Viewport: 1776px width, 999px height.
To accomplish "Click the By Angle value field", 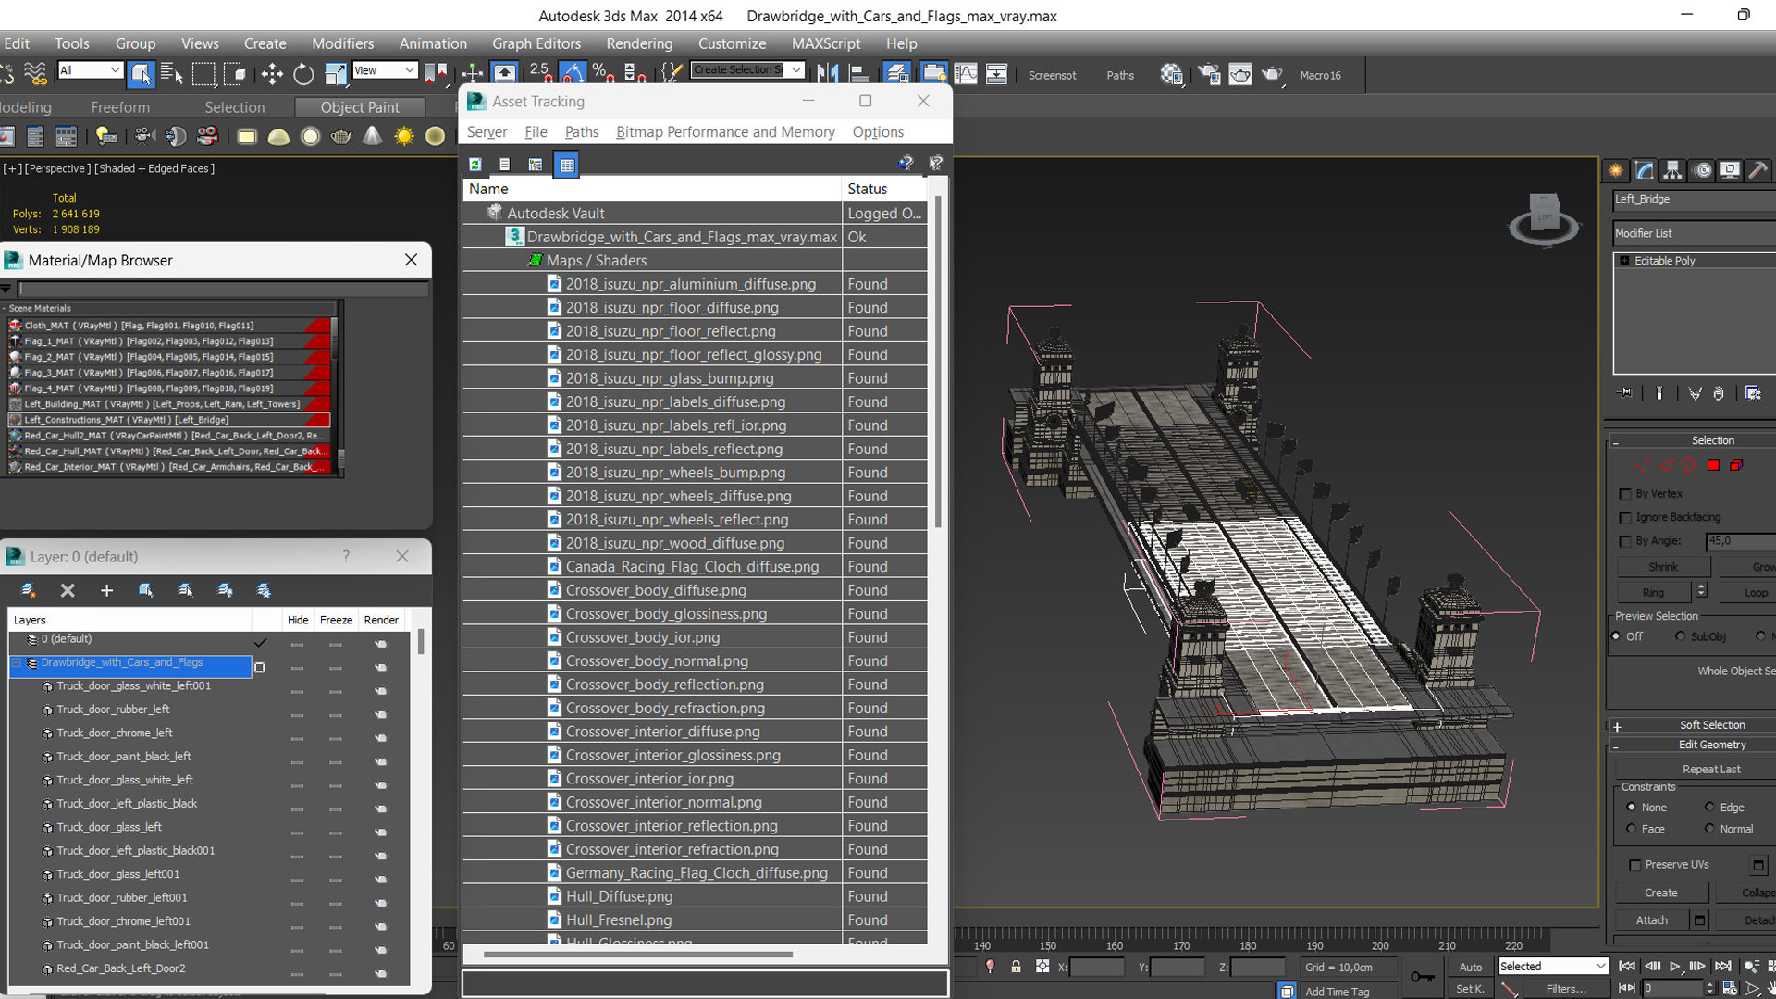I will coord(1739,541).
